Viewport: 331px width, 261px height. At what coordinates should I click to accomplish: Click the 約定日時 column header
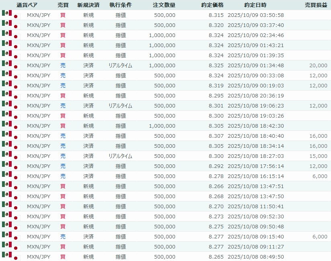(x=255, y=5)
